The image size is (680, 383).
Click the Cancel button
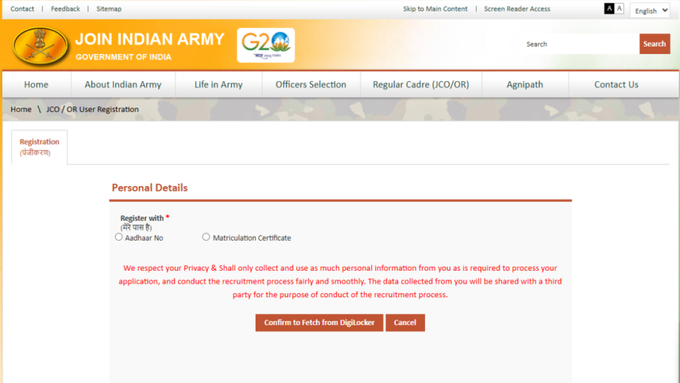[x=404, y=322]
